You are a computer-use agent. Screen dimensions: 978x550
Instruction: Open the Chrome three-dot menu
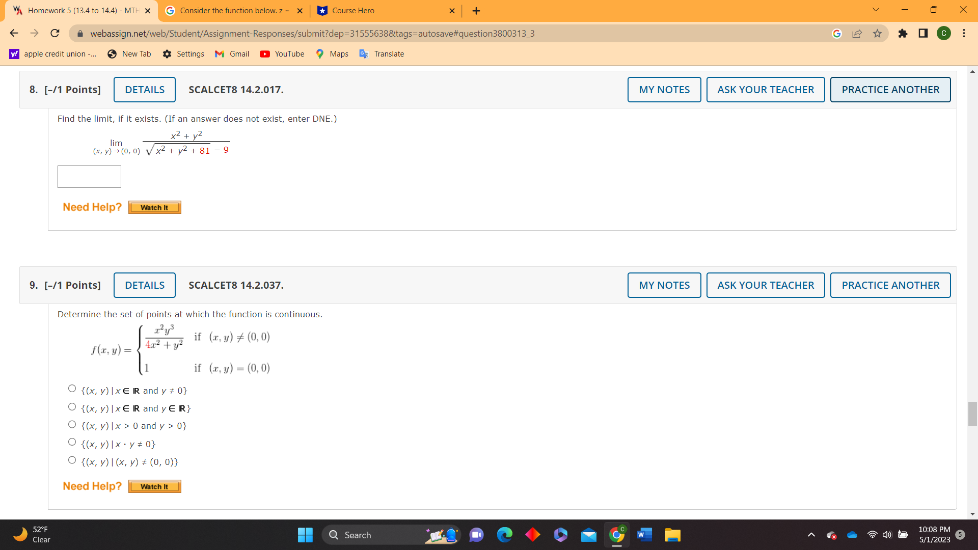(964, 34)
